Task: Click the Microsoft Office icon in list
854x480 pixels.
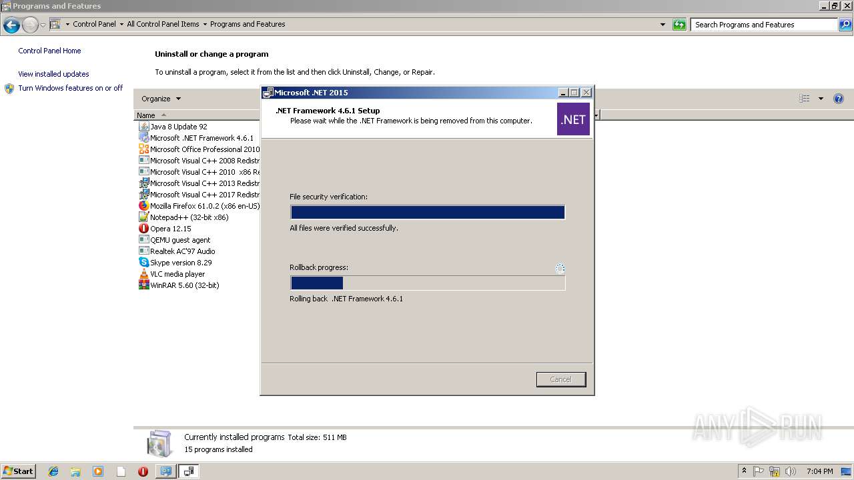Action: coord(143,149)
